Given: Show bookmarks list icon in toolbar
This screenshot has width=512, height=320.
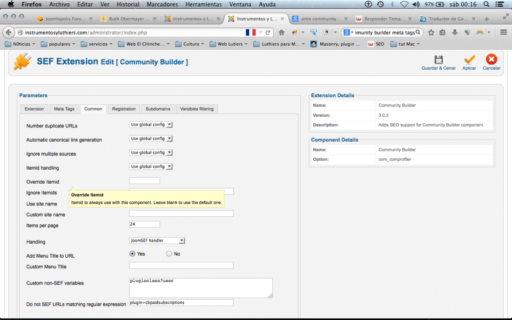Looking at the screenshot, I should tap(443, 32).
